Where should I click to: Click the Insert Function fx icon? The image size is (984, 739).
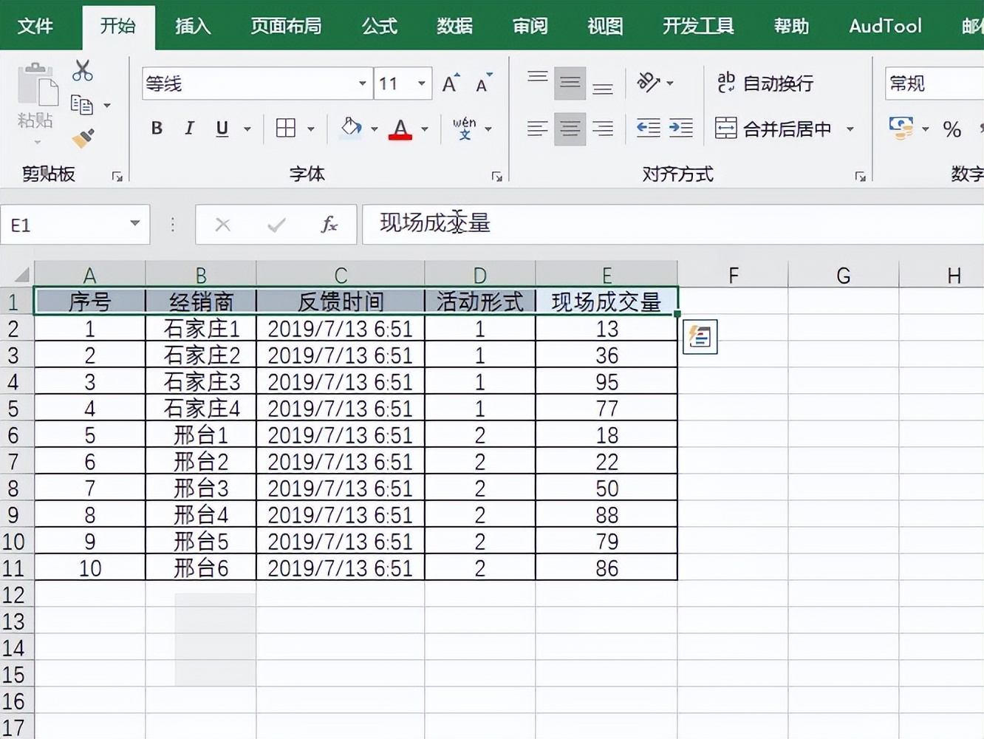click(x=329, y=225)
